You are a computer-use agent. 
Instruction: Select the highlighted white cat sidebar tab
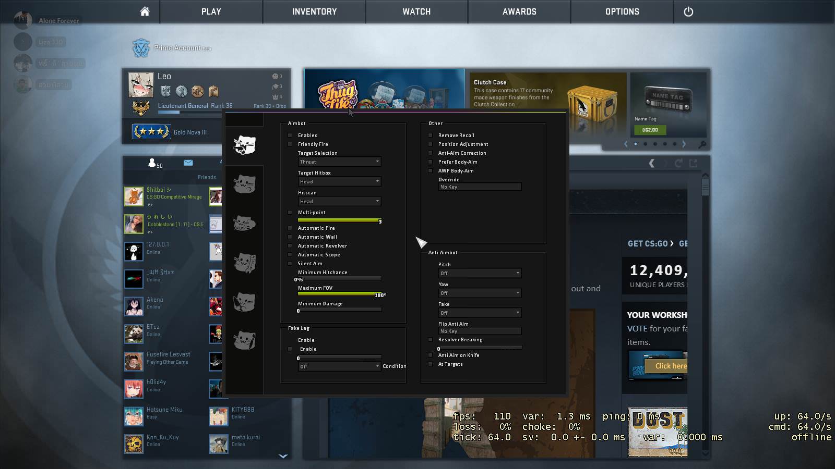coord(244,145)
